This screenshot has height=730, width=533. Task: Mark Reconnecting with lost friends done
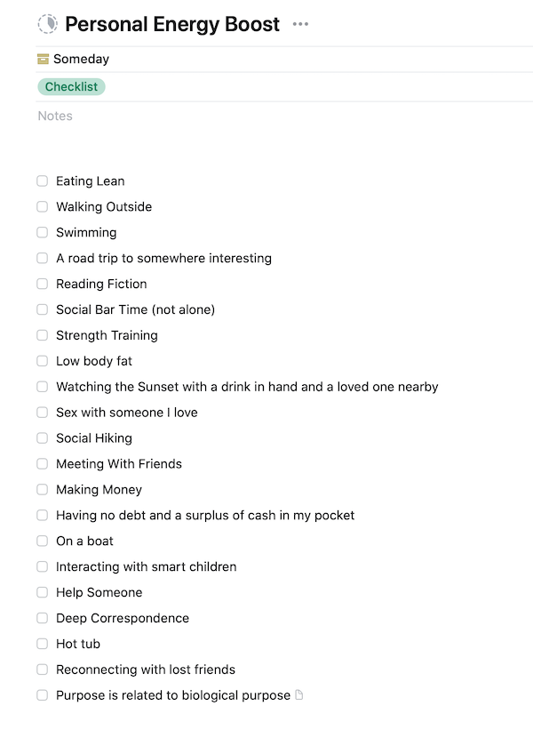click(x=43, y=670)
